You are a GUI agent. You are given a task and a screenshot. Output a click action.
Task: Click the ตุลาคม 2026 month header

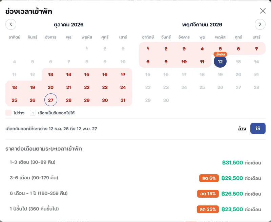69,25
